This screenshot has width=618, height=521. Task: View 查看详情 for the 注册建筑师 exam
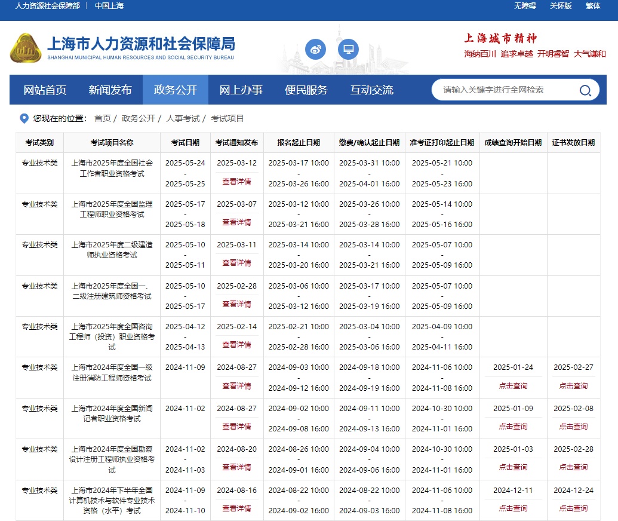(236, 304)
